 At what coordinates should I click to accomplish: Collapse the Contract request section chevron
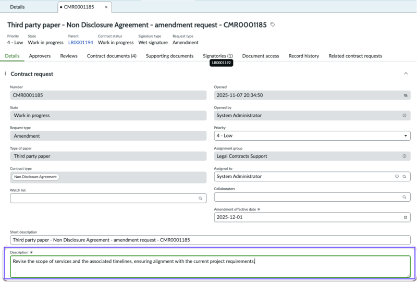[x=406, y=73]
